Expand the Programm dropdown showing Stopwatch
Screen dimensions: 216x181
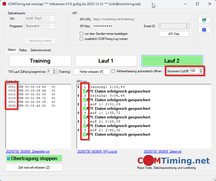(40, 26)
